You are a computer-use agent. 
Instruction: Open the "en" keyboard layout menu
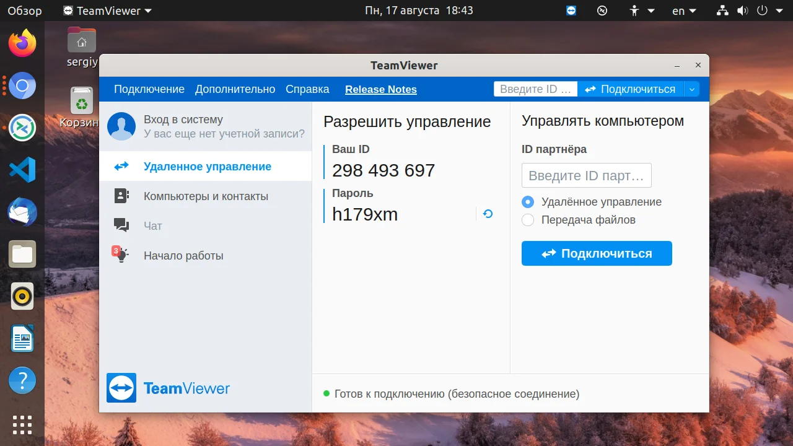click(x=684, y=11)
